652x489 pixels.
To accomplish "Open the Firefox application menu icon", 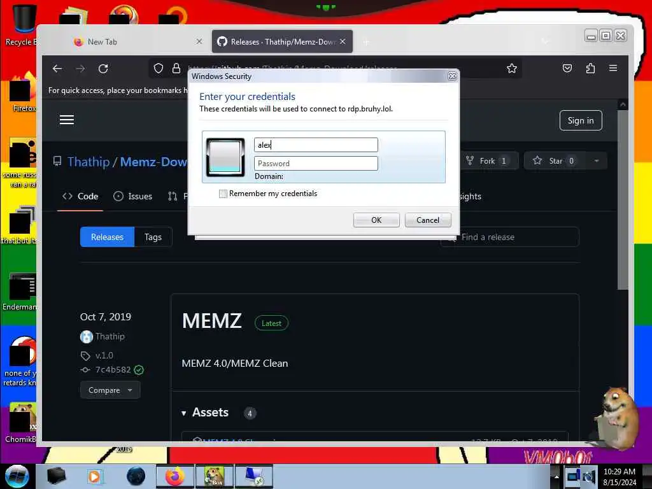I will click(613, 67).
